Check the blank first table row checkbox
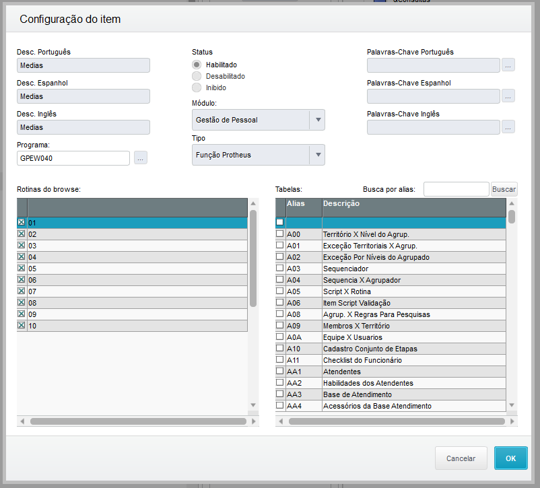This screenshot has height=488, width=540. pyautogui.click(x=280, y=223)
